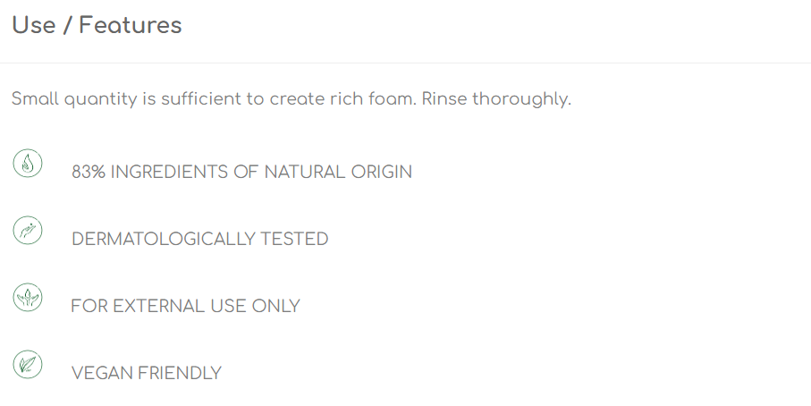Click the horizontal divider under the heading
Screen dimensions: 811x406
pos(406,63)
